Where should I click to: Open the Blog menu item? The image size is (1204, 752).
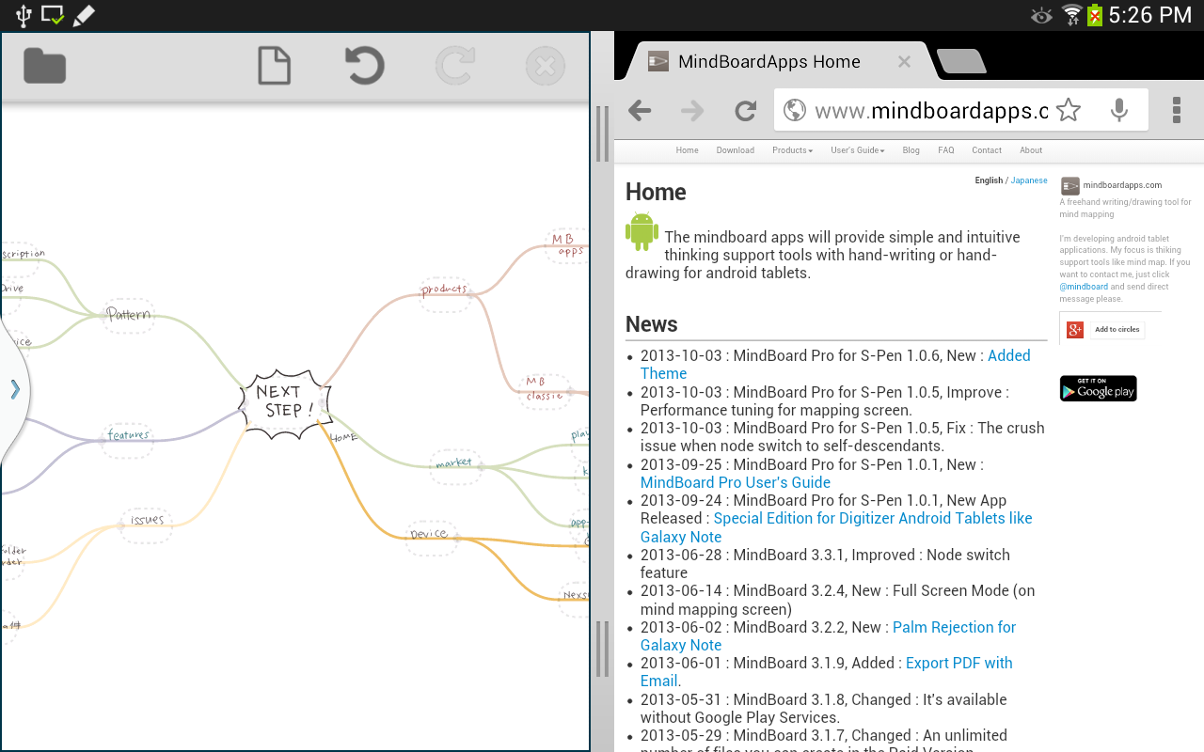click(911, 150)
